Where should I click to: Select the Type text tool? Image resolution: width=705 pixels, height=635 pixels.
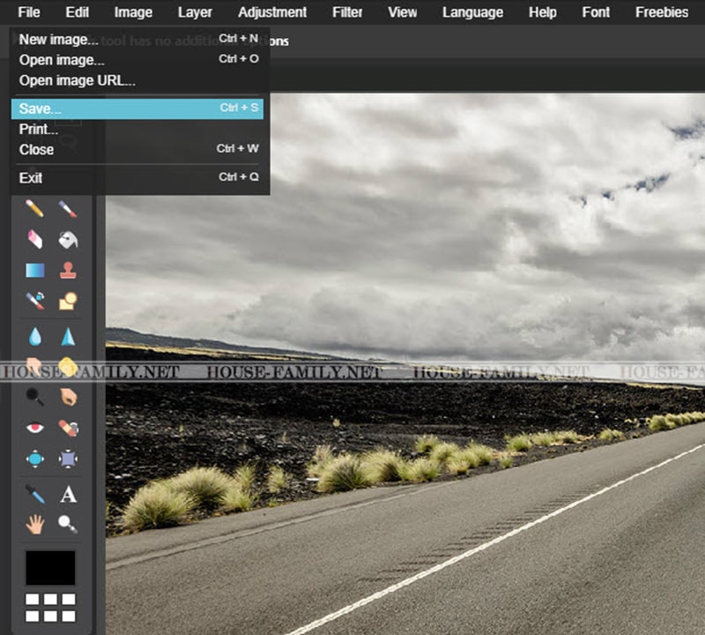(68, 494)
